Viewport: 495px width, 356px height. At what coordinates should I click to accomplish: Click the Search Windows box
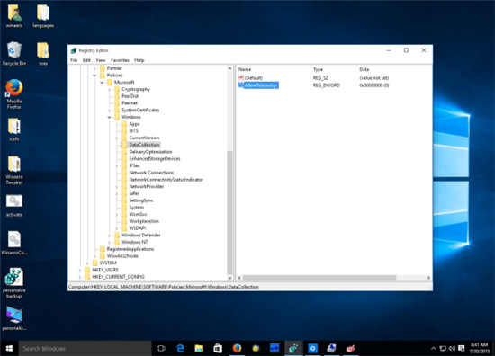tap(85, 348)
